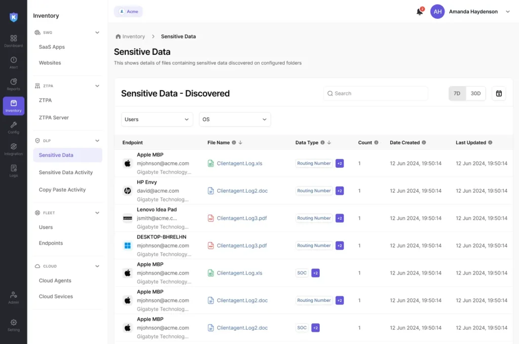
Task: Click the shield logo at top left
Action: tap(14, 17)
